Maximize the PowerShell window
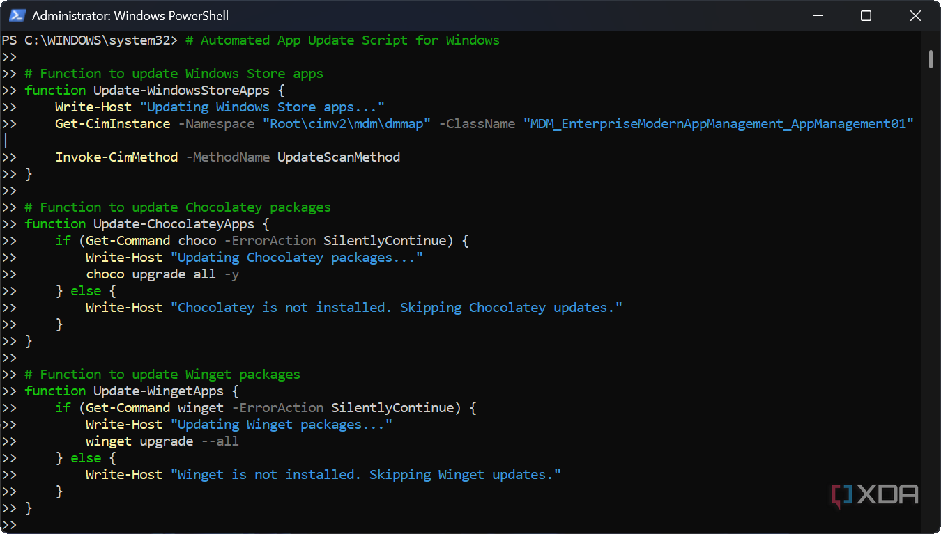941x534 pixels. [x=866, y=15]
